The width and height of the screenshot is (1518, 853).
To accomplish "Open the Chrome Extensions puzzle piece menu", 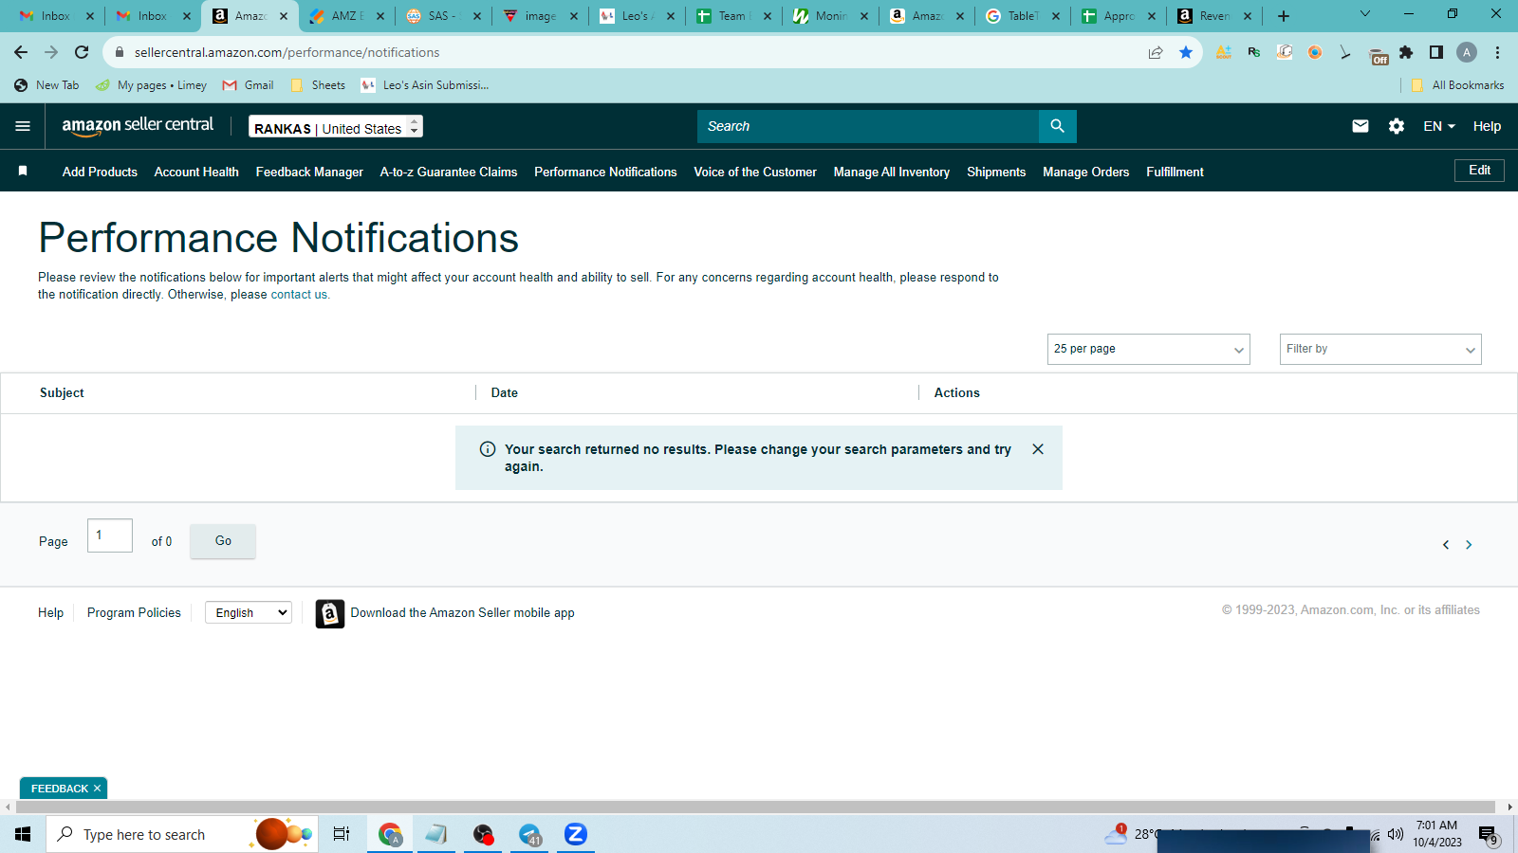I will coord(1406,52).
